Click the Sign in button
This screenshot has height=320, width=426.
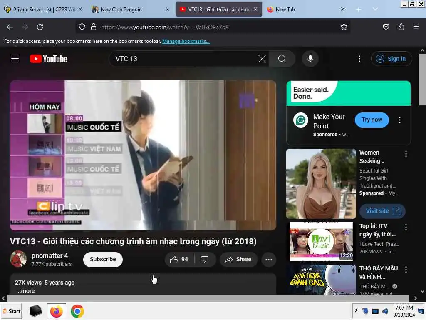[391, 59]
